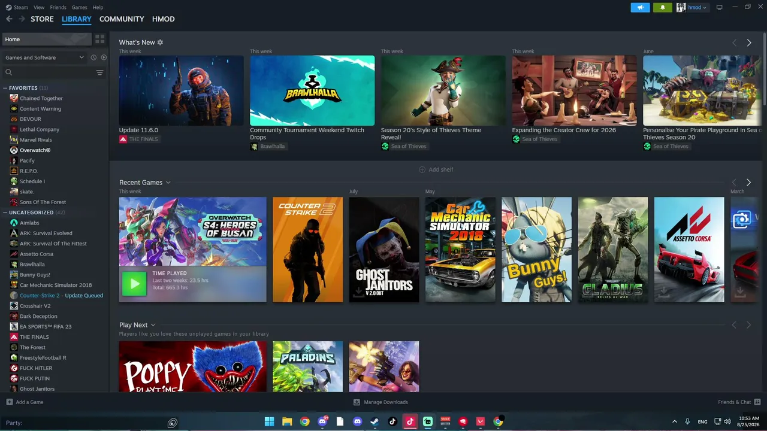The image size is (767, 431).
Task: Select Marvel Rivals in the sidebar
Action: click(36, 140)
